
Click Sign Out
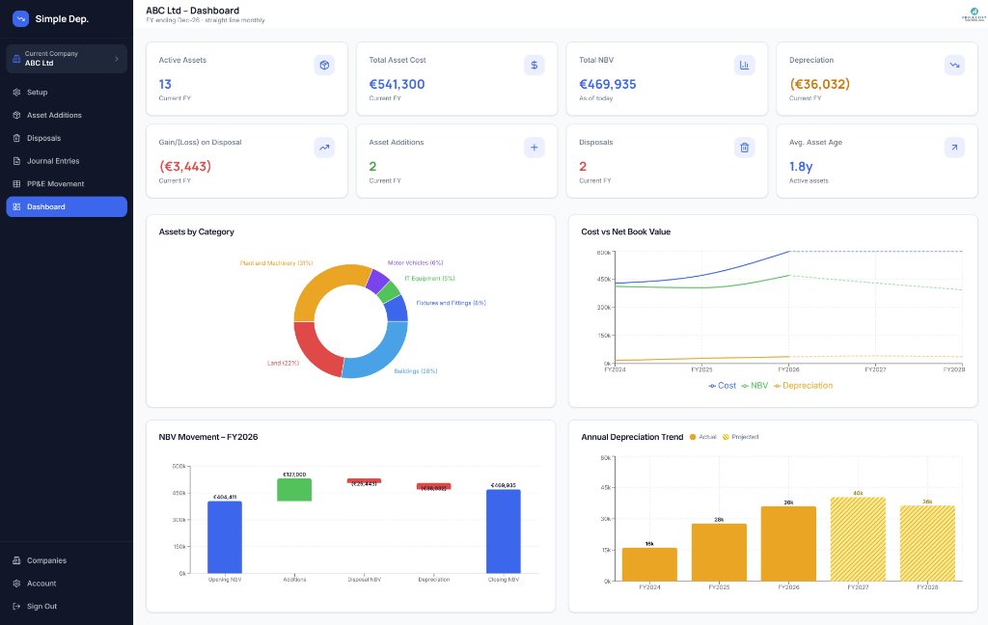coord(67,606)
